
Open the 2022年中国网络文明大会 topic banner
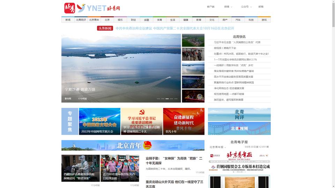[99, 121]
